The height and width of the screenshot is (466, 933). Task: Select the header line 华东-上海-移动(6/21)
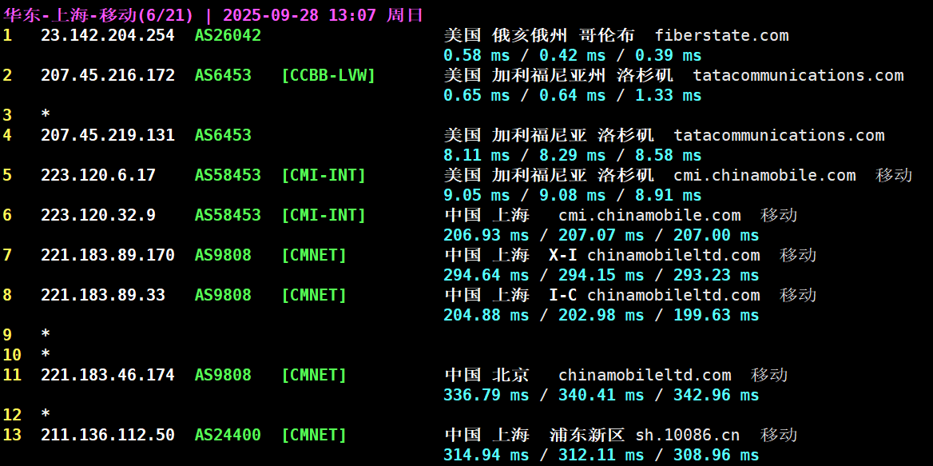[x=99, y=15]
